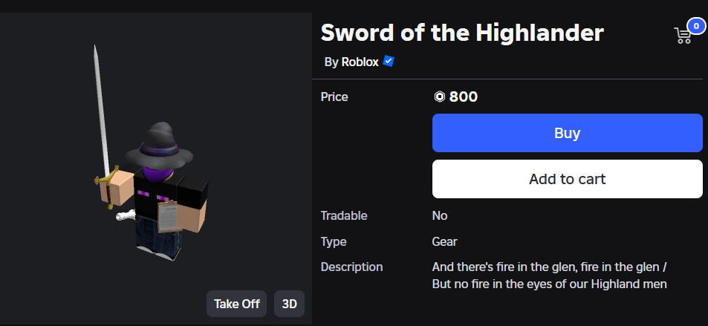Click the cart item count badge
Screen dimensions: 708x326
(696, 26)
